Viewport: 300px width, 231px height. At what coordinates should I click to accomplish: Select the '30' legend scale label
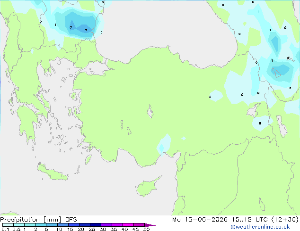coord(103,229)
